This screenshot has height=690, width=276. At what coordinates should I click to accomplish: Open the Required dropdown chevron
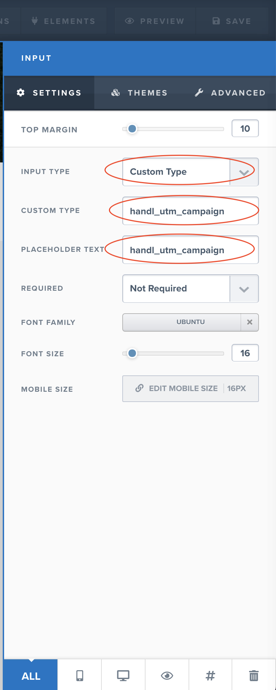pos(244,289)
